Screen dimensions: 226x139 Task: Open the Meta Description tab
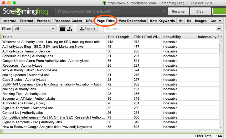pyautogui.click(x=132, y=21)
